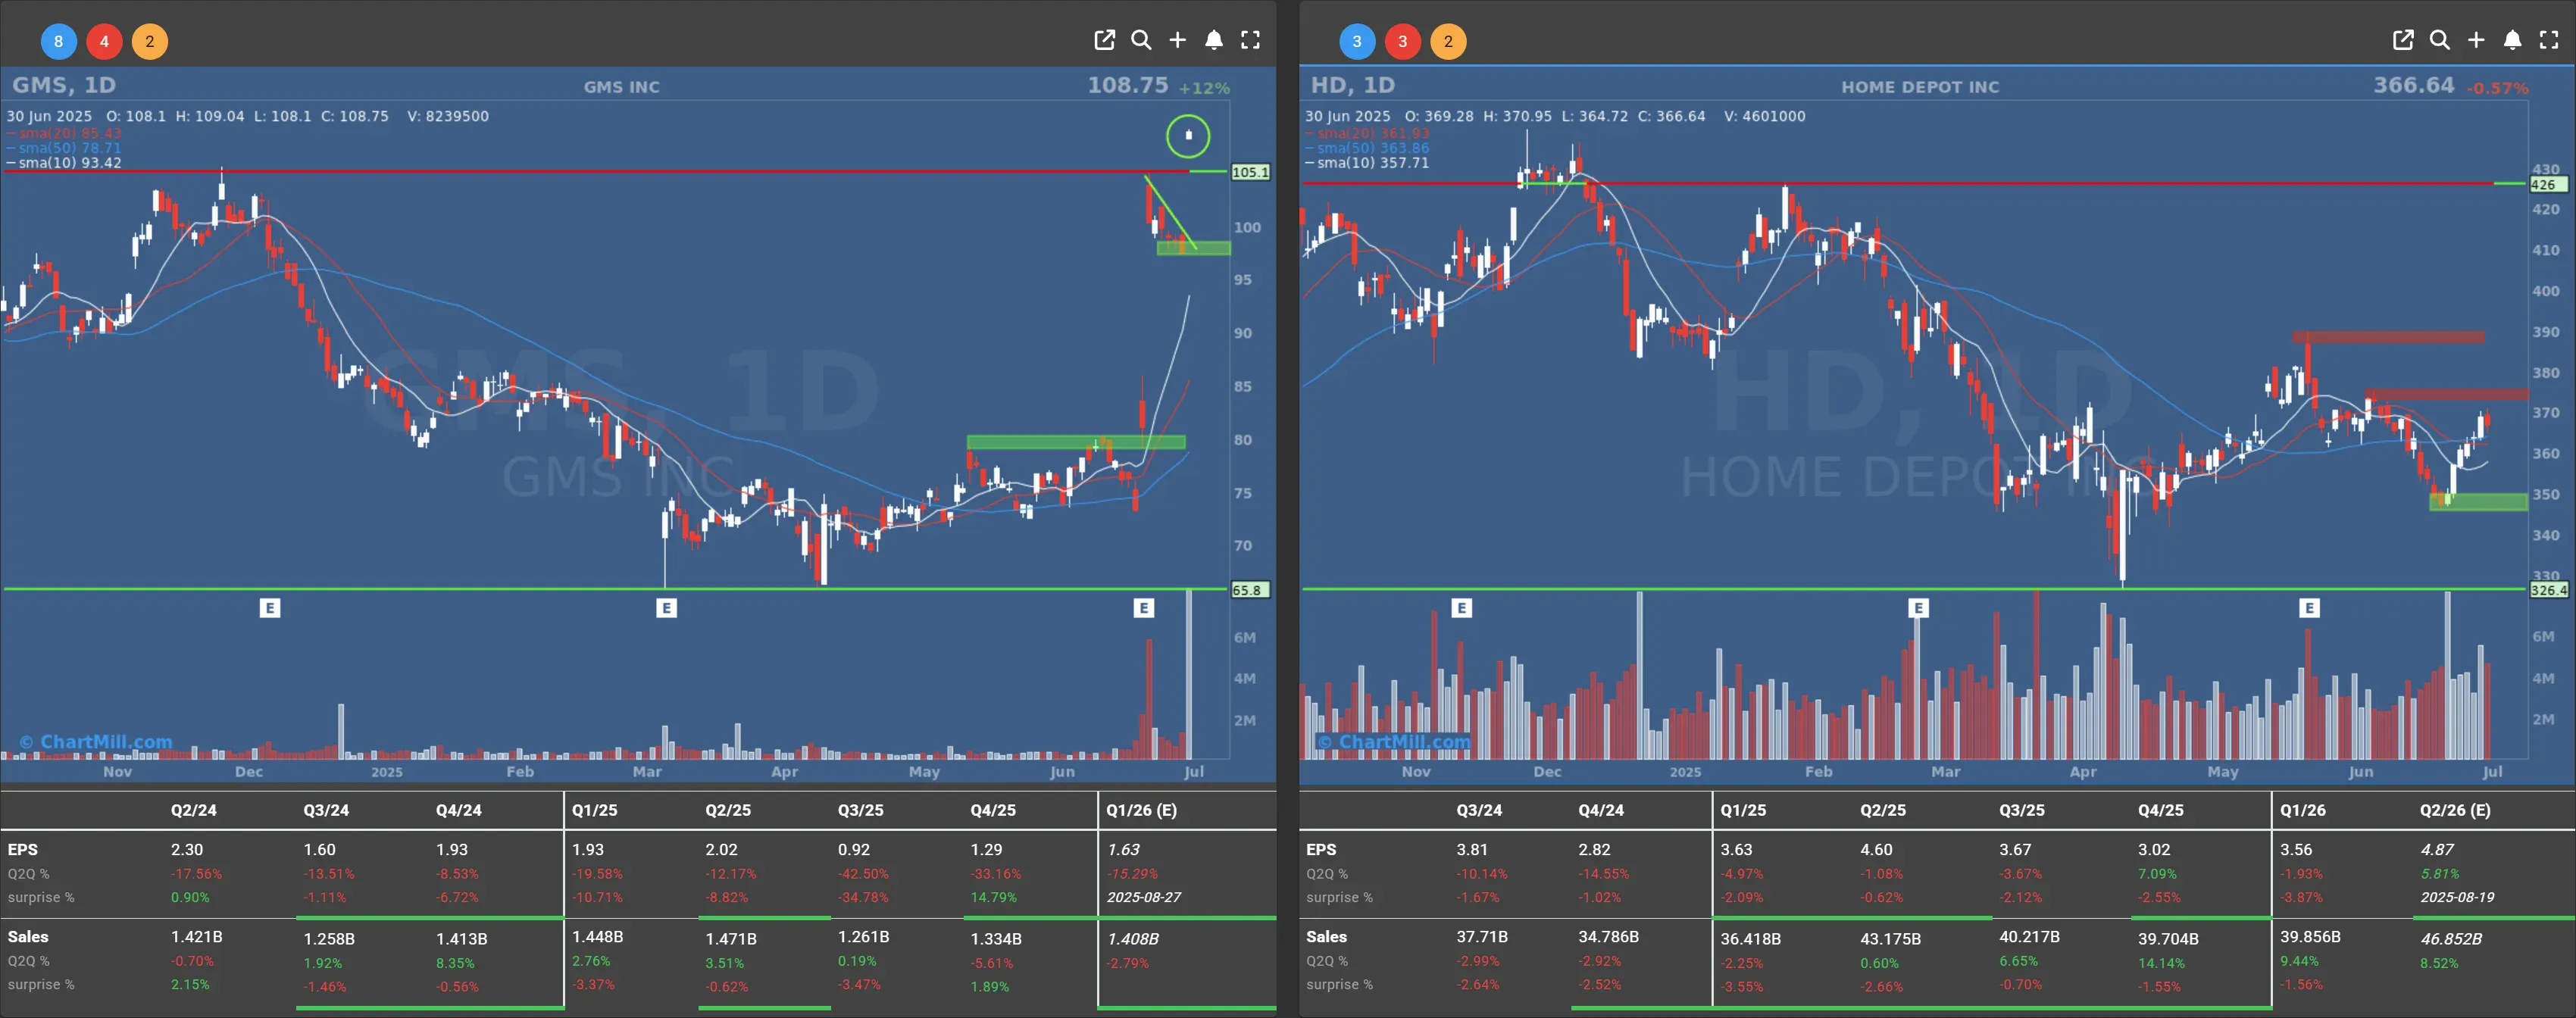Click the GMS INC company name

point(622,87)
